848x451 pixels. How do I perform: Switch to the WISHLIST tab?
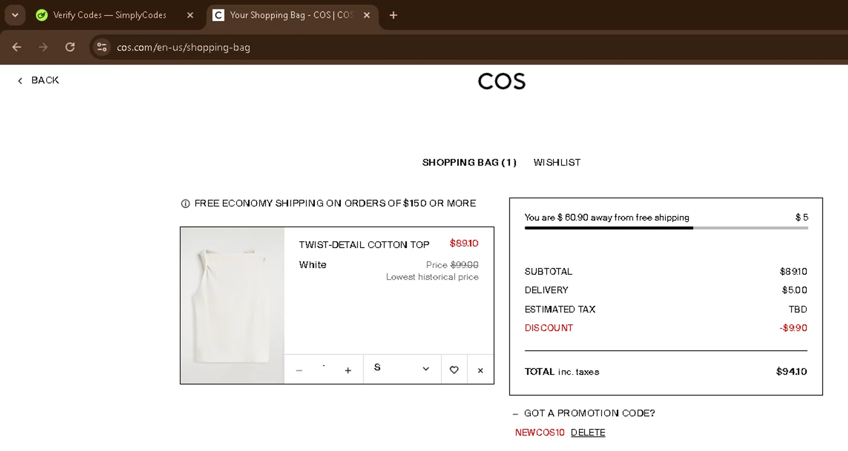557,162
